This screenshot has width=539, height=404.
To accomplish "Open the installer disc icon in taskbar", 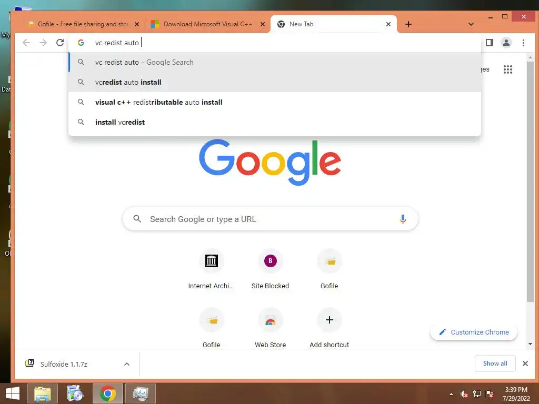I will 75,393.
